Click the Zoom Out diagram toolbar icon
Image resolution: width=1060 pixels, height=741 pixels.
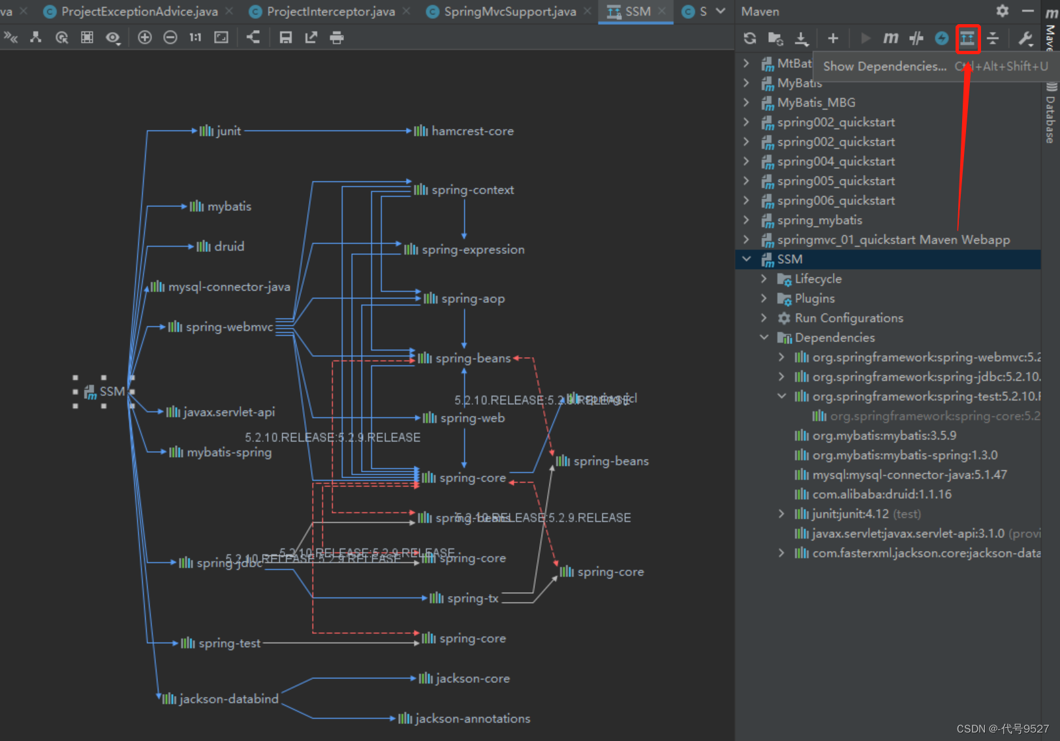[x=170, y=38]
